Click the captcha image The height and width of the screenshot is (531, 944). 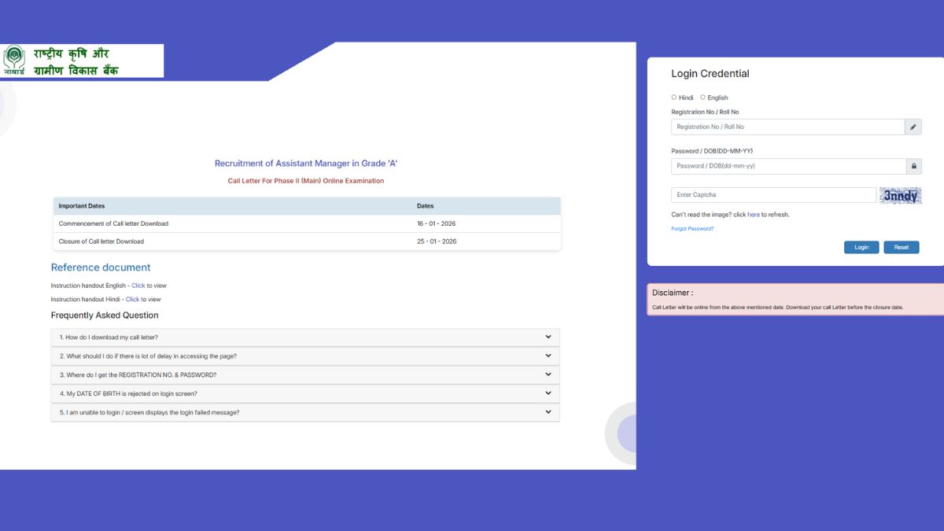900,196
